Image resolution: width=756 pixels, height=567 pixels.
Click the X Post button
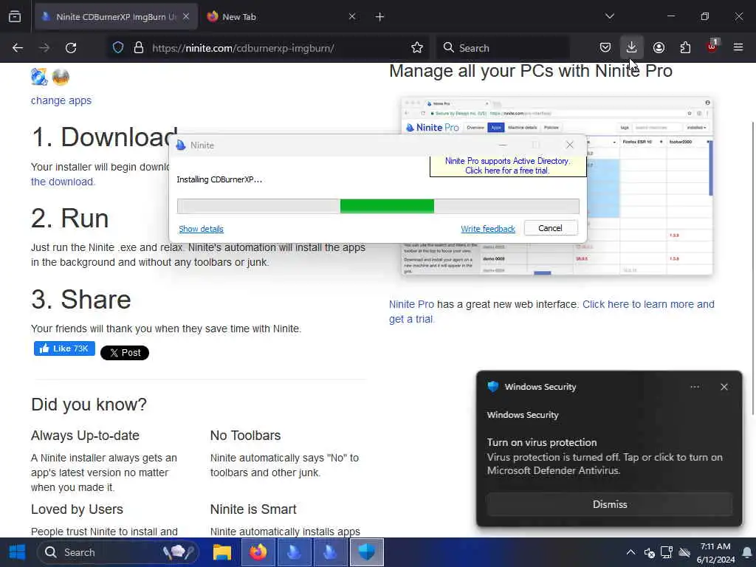(x=124, y=353)
